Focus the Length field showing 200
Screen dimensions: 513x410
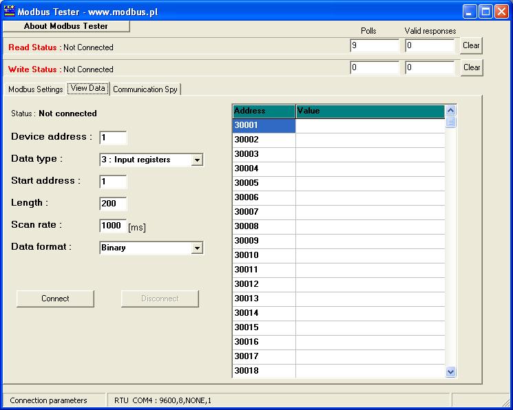pos(113,204)
